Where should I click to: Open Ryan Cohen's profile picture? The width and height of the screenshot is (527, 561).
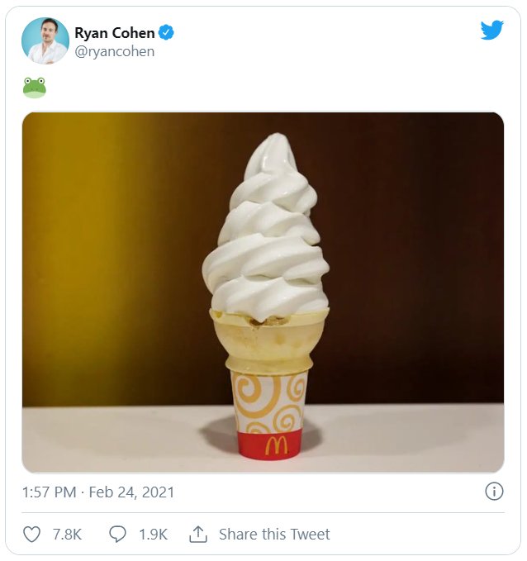(45, 40)
